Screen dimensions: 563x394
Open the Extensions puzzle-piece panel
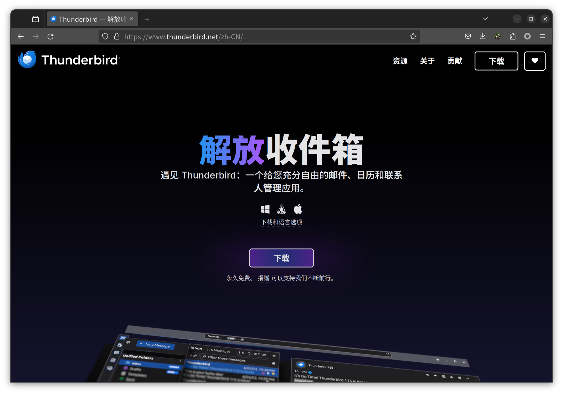(x=512, y=36)
